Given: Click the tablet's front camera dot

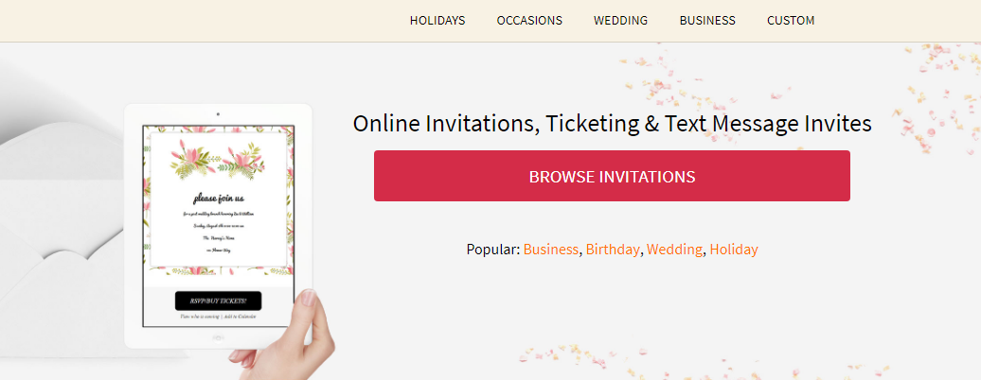Looking at the screenshot, I should [x=218, y=114].
